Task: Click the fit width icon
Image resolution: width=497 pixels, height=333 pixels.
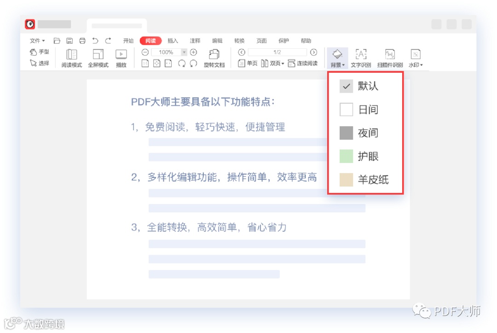Action: point(168,64)
